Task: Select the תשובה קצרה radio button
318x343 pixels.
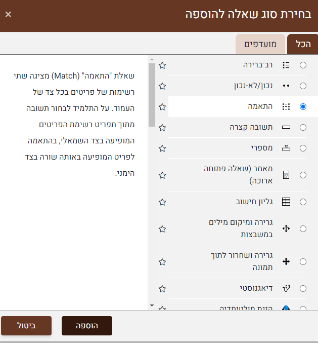Action: click(x=303, y=128)
